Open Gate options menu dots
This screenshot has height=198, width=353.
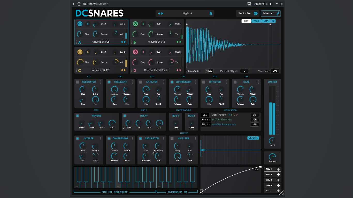[258, 82]
